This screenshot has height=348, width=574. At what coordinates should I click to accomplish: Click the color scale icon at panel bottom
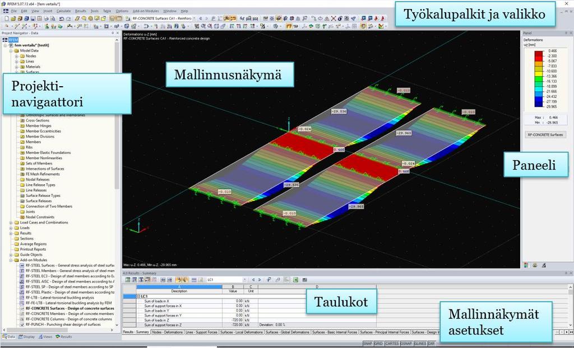click(x=526, y=265)
